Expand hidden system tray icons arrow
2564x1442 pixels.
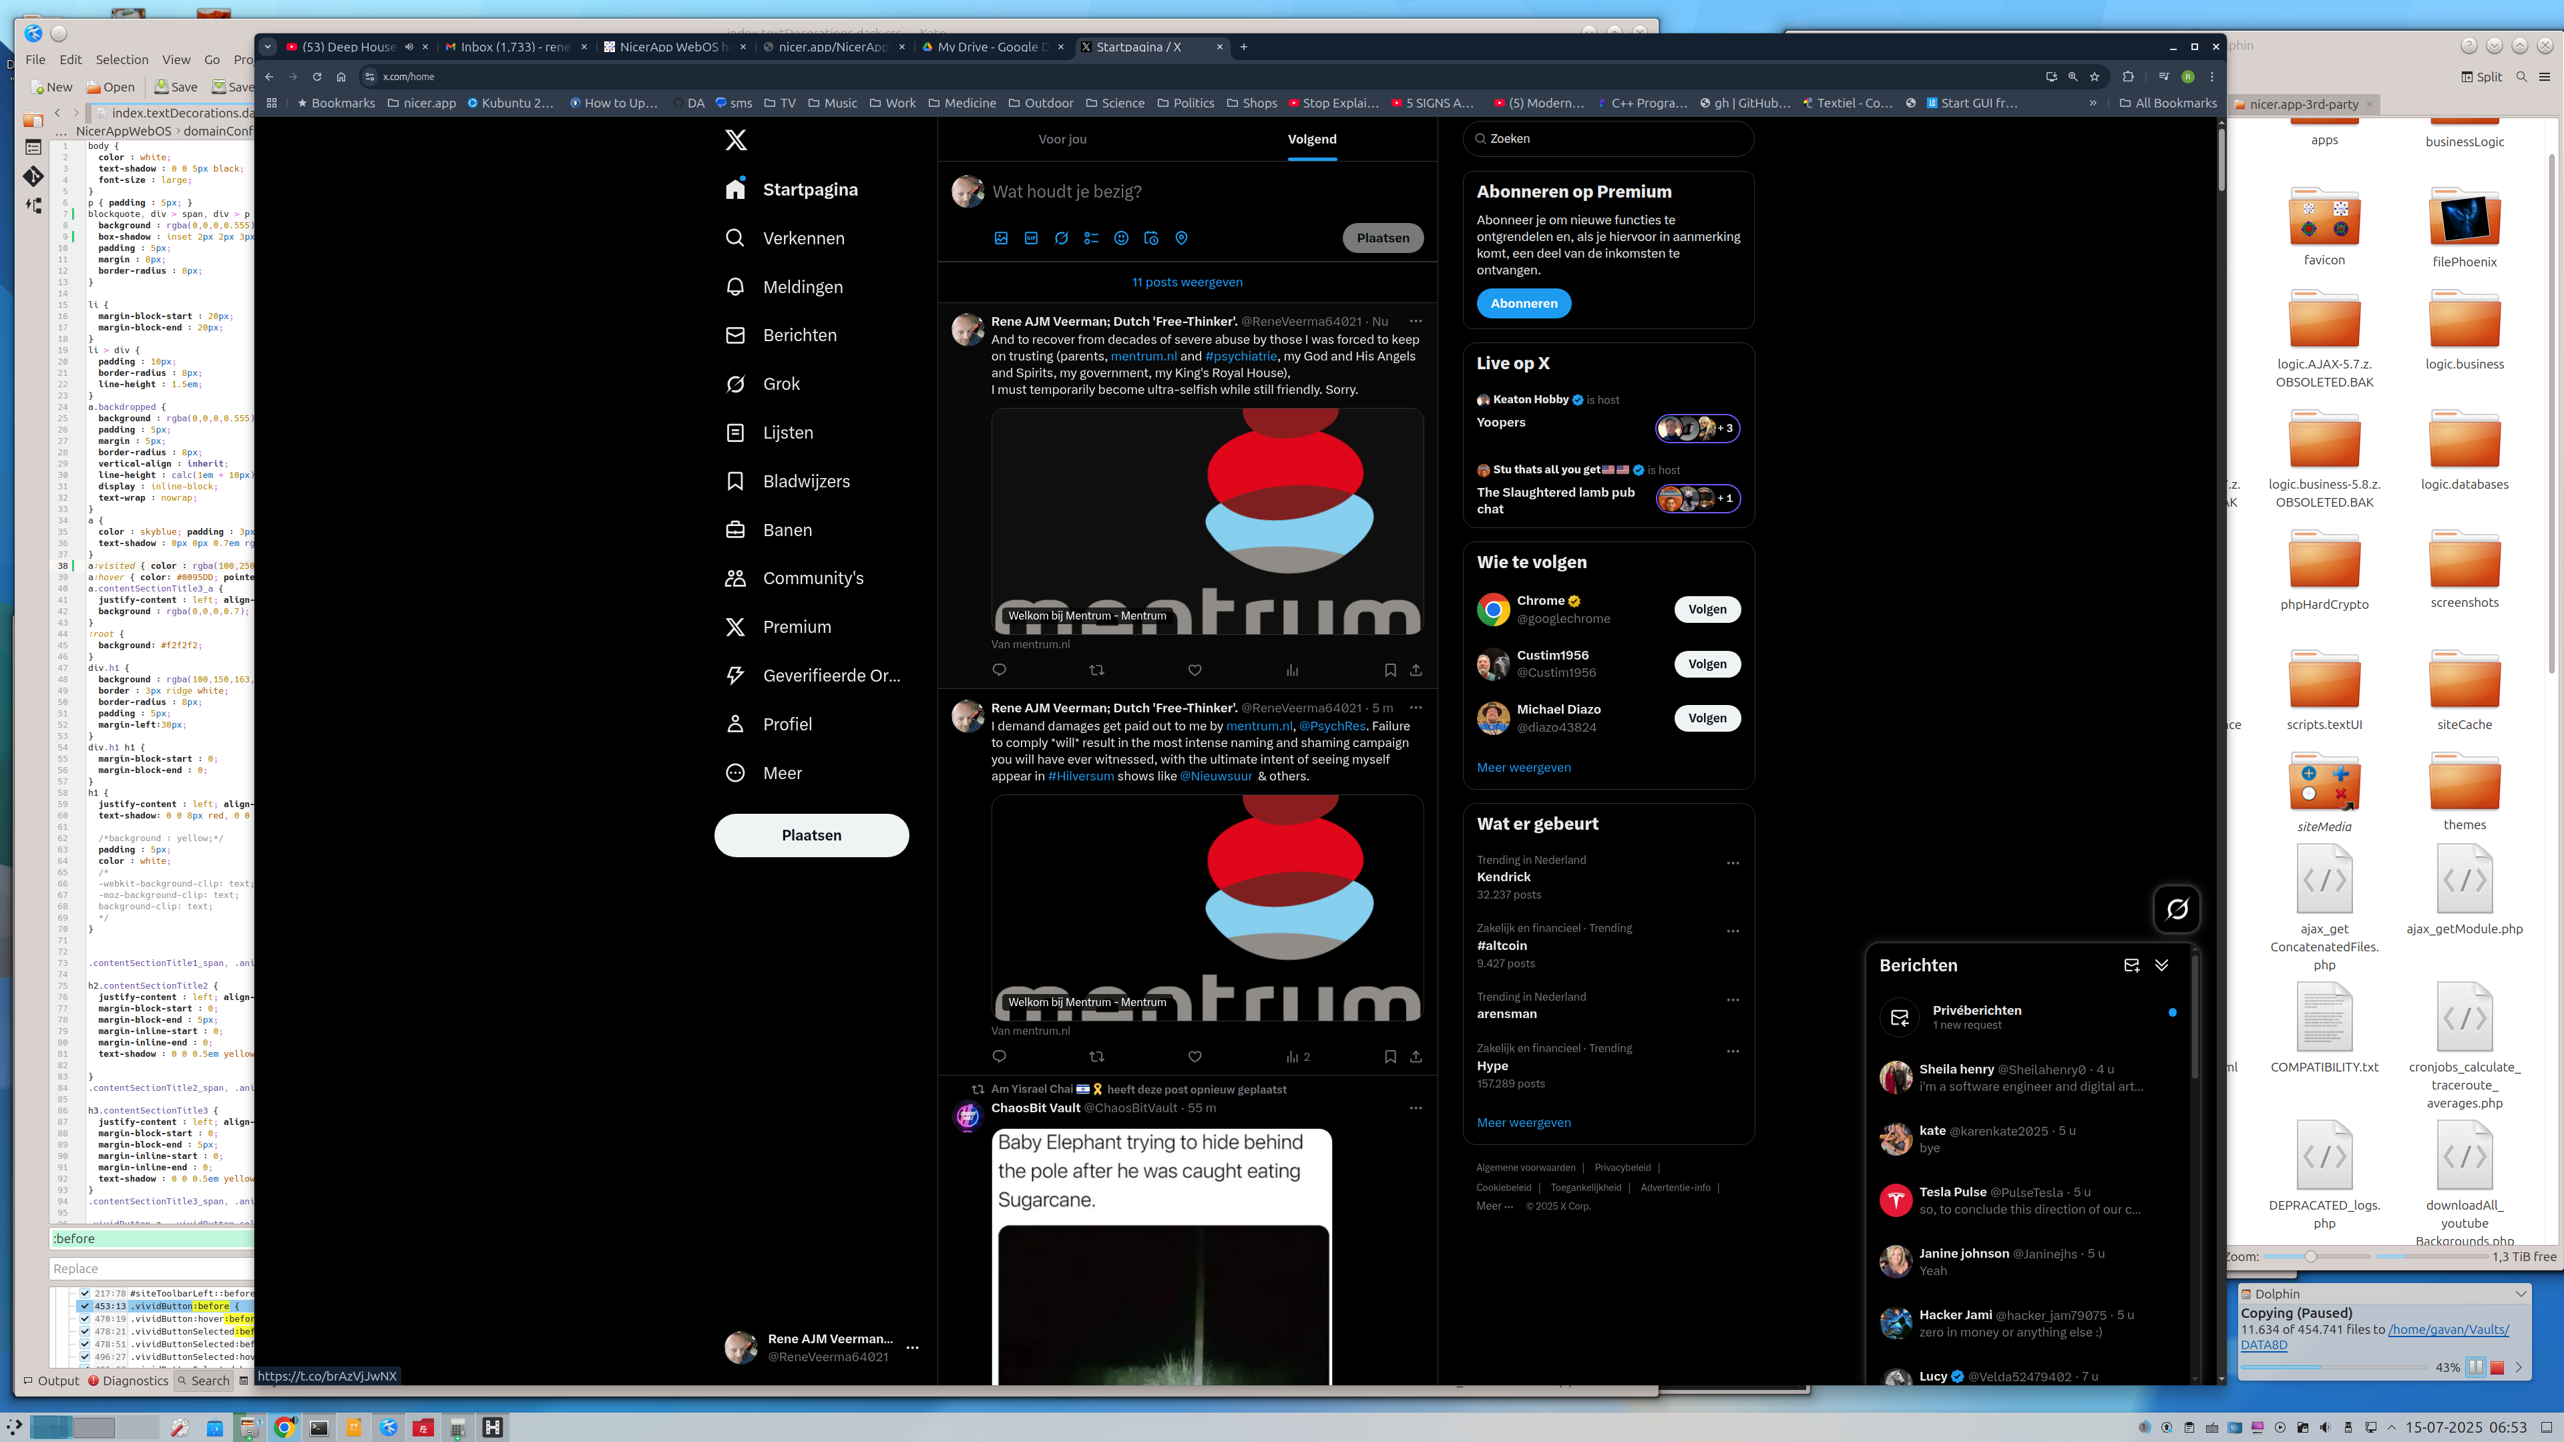pos(2392,1428)
